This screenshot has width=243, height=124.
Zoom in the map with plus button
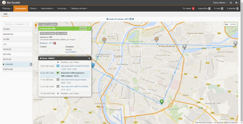(x=36, y=31)
